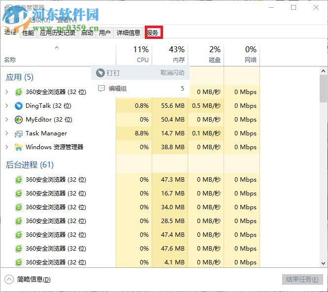Click the 钉钉 icon in the popup
Viewport: 328px width, 292px height.
coord(100,73)
